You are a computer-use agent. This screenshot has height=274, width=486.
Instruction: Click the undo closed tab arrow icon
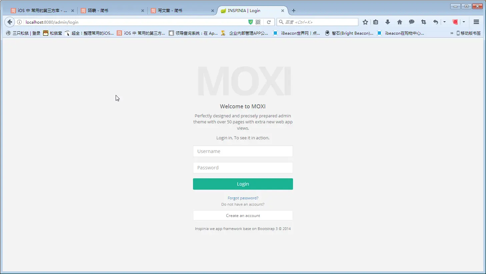[x=435, y=22]
